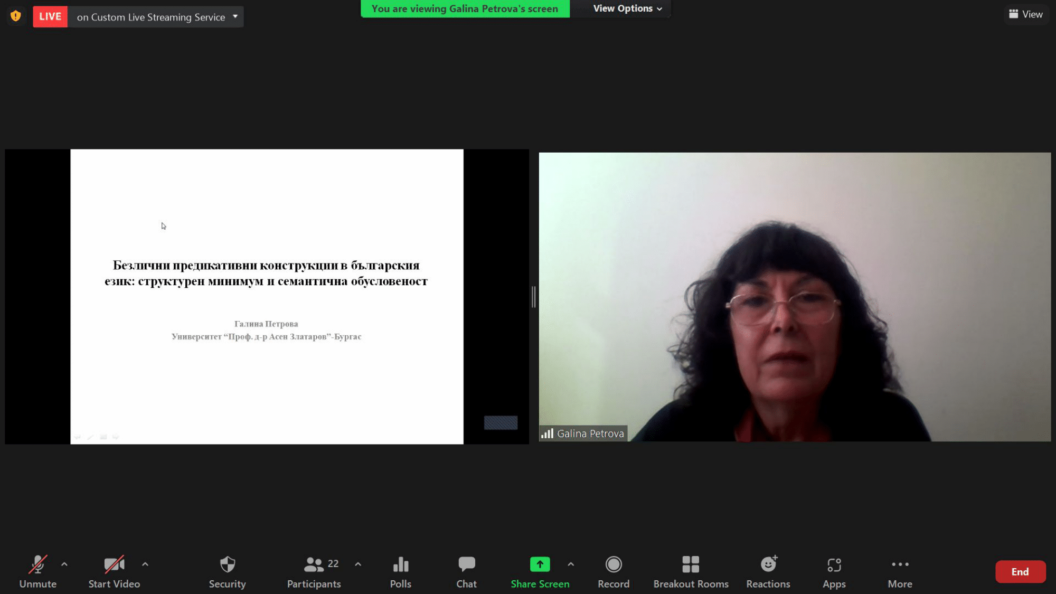
Task: Click the encryption shield info icon
Action: 16,16
